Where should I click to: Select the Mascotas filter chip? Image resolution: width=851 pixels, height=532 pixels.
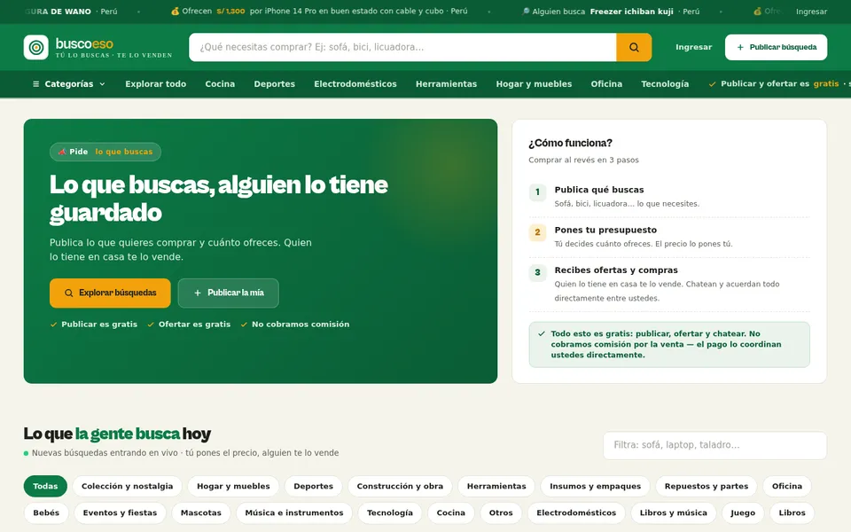click(201, 513)
